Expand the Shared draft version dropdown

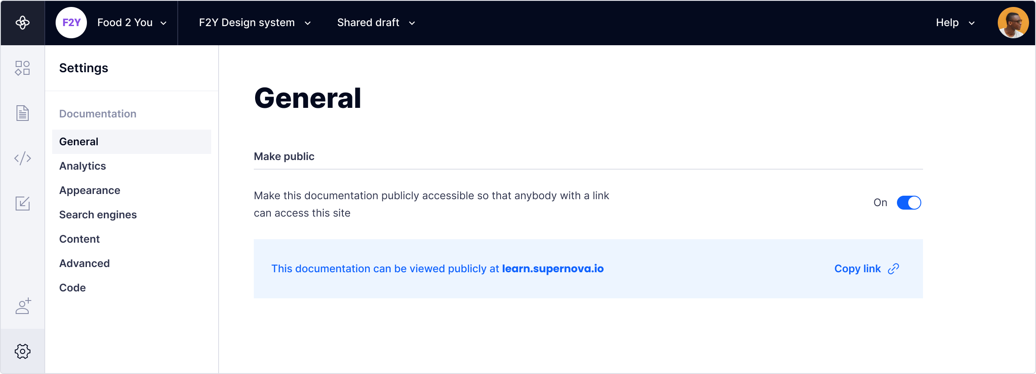[375, 23]
